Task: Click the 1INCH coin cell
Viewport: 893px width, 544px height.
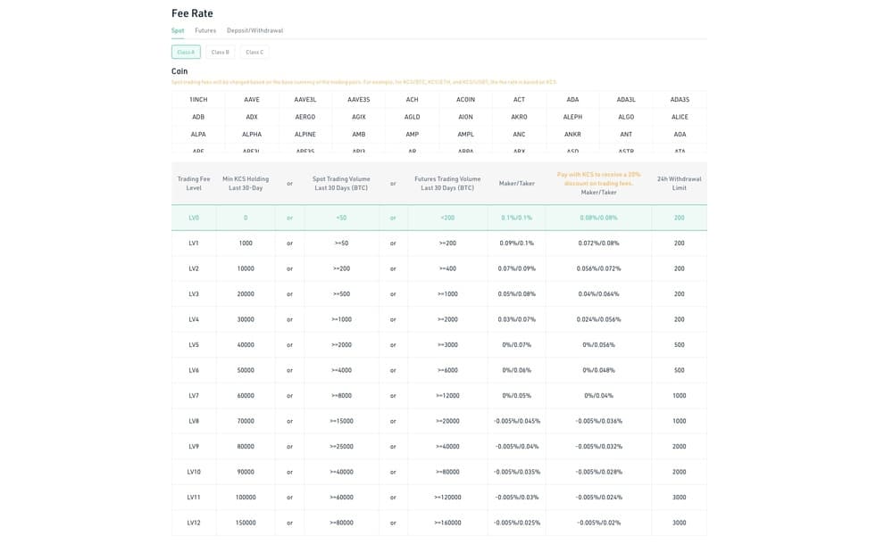Action: coord(198,100)
